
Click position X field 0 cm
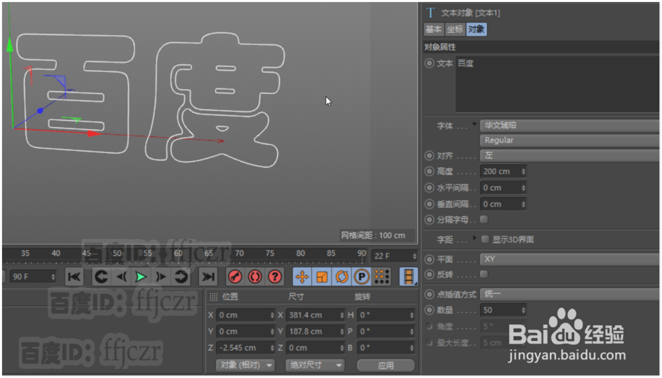pos(242,316)
